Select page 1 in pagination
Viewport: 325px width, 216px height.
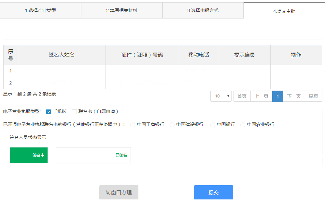coord(278,96)
